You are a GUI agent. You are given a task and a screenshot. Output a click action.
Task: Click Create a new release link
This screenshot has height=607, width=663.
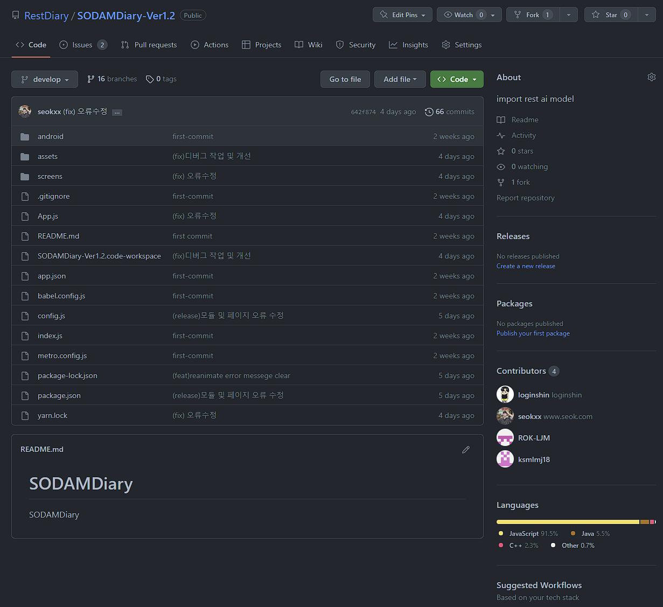pos(526,266)
